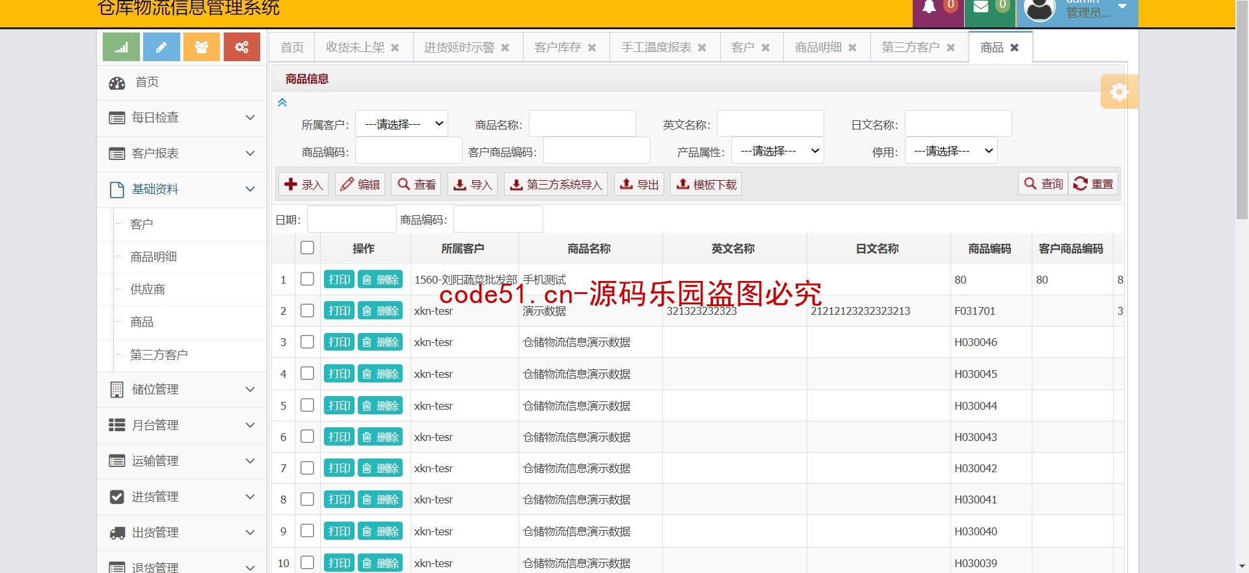The image size is (1249, 573).
Task: Open the envelope messages icon
Action: [x=981, y=7]
